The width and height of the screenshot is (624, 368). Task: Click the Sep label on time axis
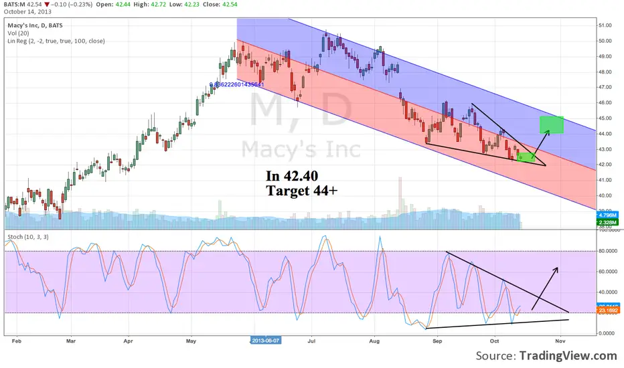437,341
